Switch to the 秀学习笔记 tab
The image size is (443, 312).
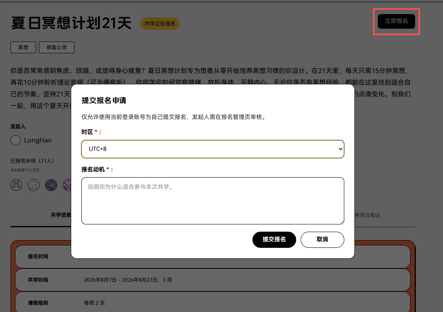tap(367, 215)
